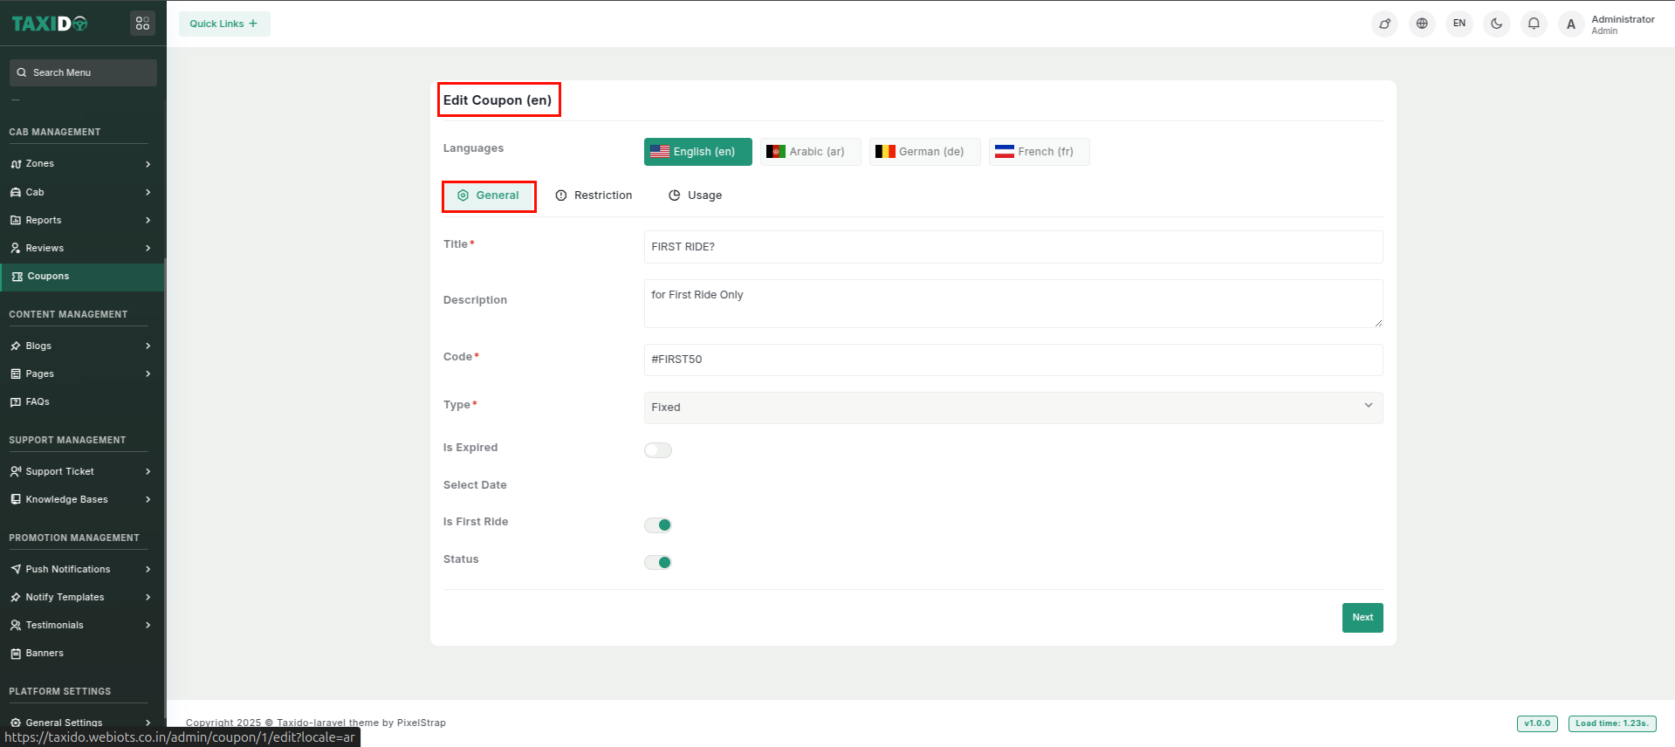Image resolution: width=1675 pixels, height=747 pixels.
Task: Expand the Zones sidebar menu
Action: pyautogui.click(x=80, y=164)
